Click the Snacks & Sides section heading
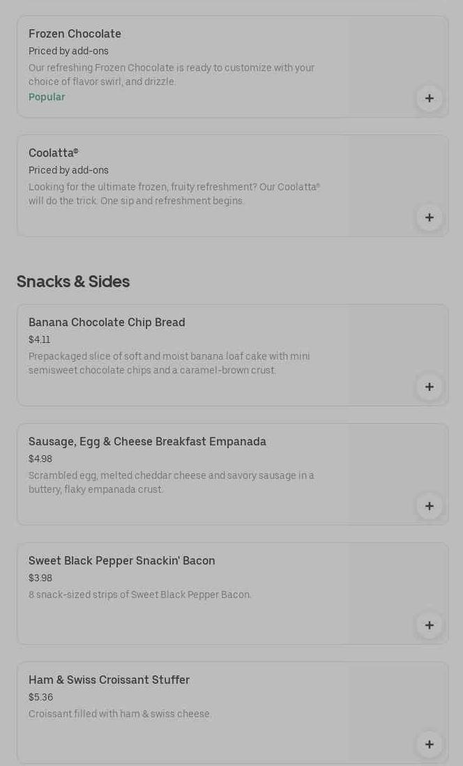The image size is (463, 766). 73,282
